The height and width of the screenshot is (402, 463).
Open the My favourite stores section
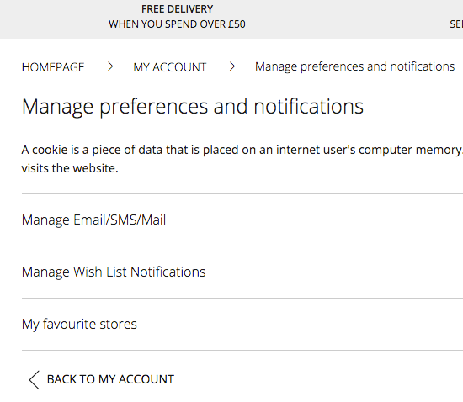click(x=242, y=324)
